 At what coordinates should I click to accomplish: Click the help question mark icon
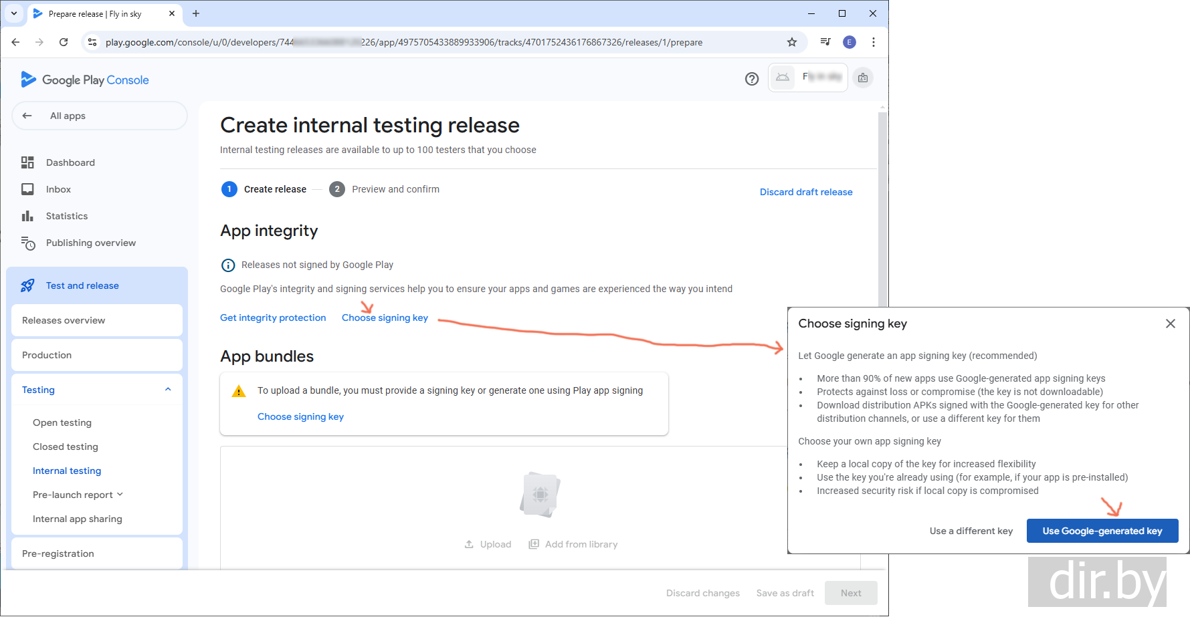click(x=752, y=79)
